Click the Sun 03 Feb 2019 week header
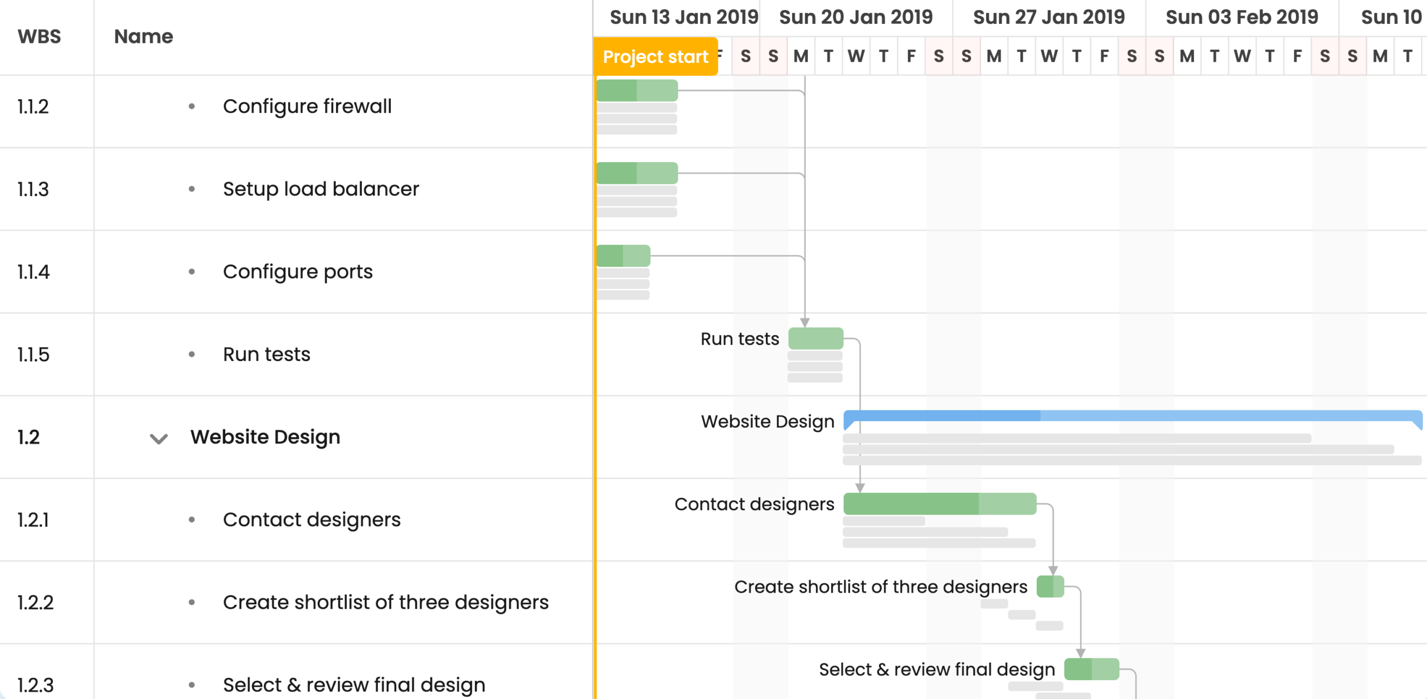The width and height of the screenshot is (1427, 699). coord(1242,17)
